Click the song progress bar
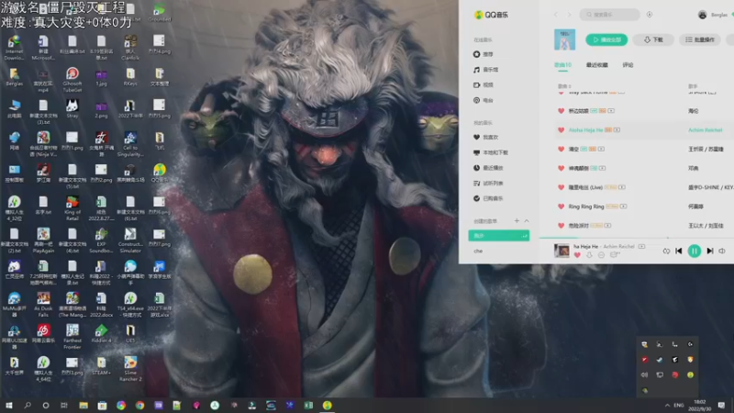This screenshot has width=734, height=413. click(x=637, y=238)
